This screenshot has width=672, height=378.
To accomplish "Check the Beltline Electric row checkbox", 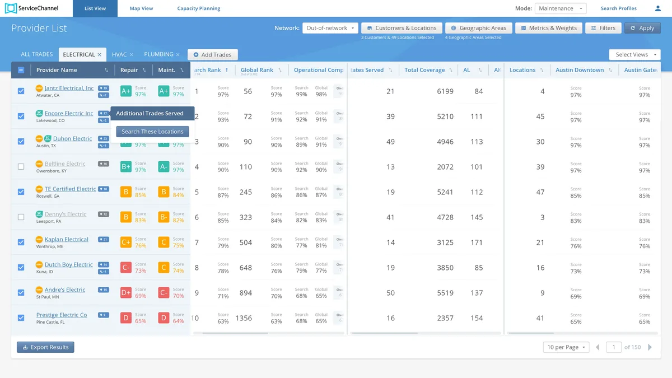I will [x=21, y=166].
